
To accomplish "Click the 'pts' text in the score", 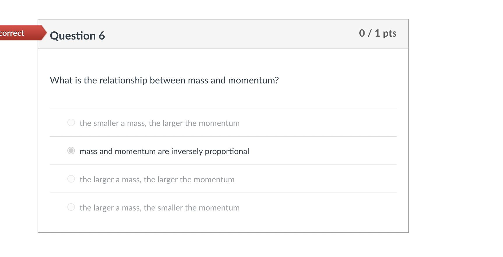I will point(390,33).
